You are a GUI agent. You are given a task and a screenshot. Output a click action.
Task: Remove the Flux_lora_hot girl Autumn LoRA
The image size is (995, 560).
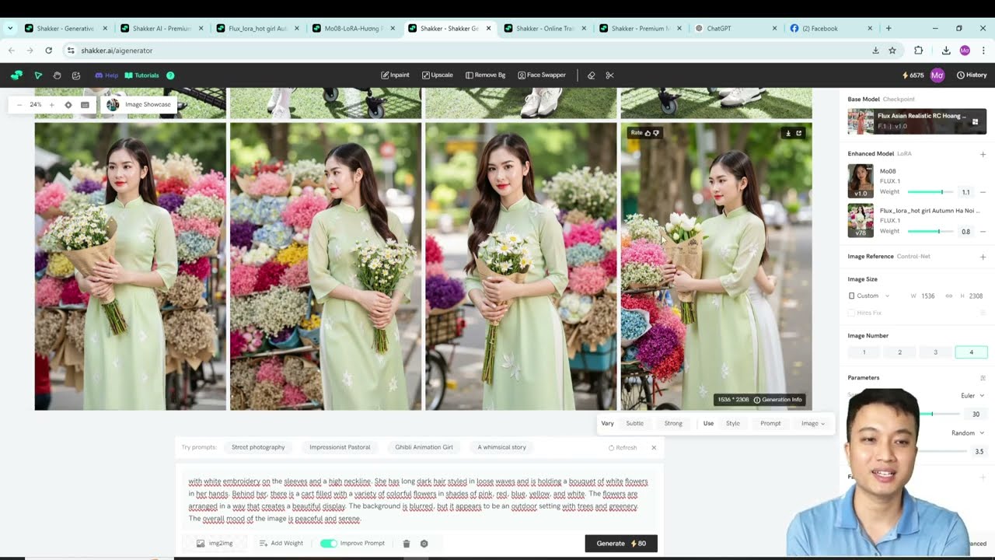(x=983, y=231)
